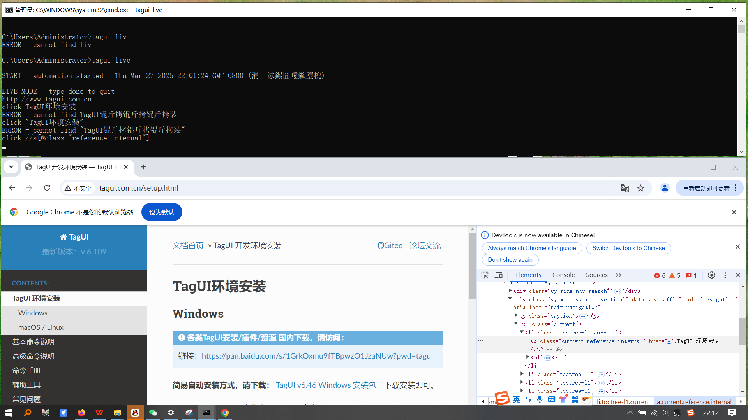Click the issues flag badge showing 1
This screenshot has width=748, height=420.
[x=692, y=275]
